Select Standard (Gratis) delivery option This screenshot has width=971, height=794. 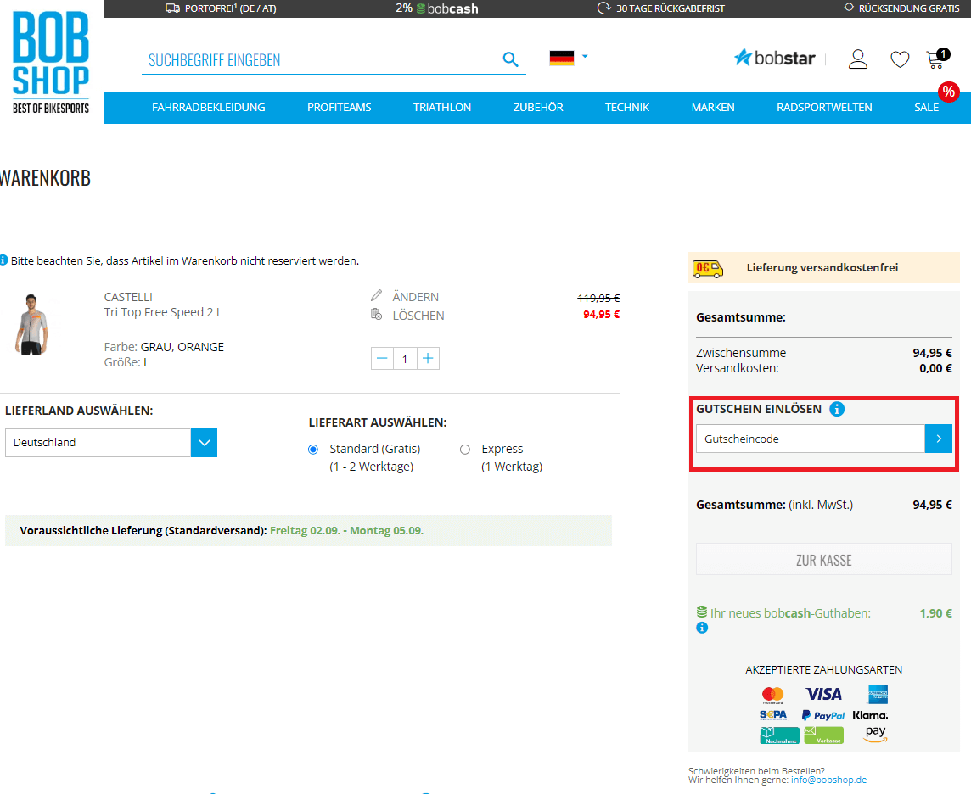click(x=313, y=450)
